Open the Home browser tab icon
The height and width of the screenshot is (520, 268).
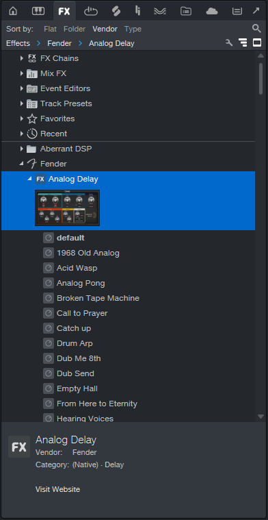[x=13, y=11]
